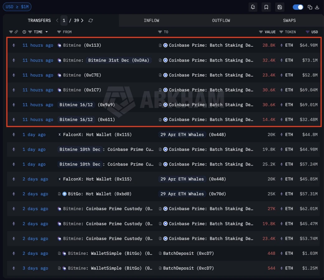324x280 pixels.
Task: Switch to the INFLOW tab
Action: point(152,21)
